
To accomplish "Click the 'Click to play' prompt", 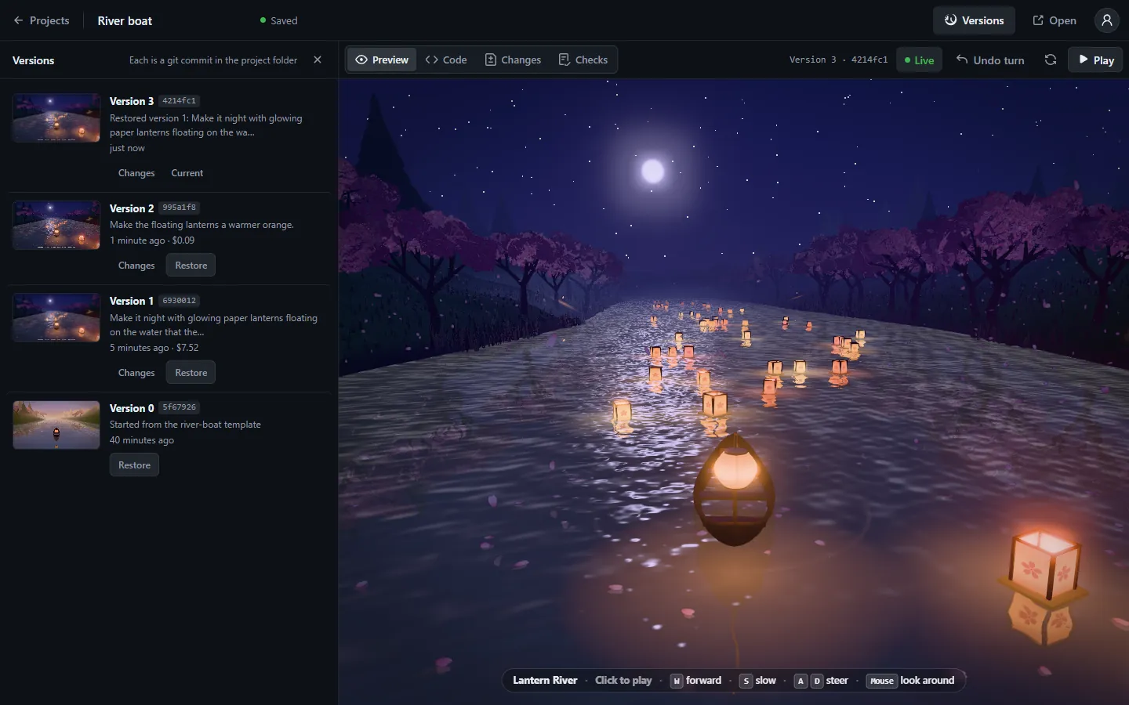I will coord(623,680).
